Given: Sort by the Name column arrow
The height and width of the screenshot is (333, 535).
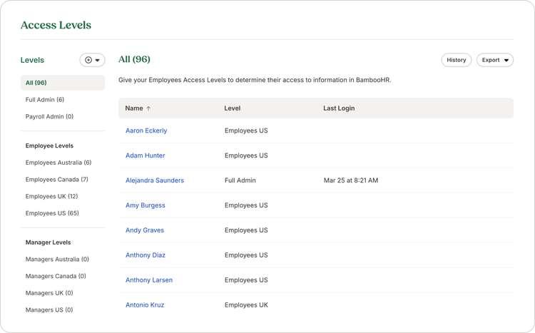Looking at the screenshot, I should 148,108.
